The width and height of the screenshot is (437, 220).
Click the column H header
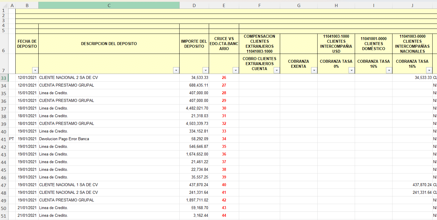(x=336, y=5)
